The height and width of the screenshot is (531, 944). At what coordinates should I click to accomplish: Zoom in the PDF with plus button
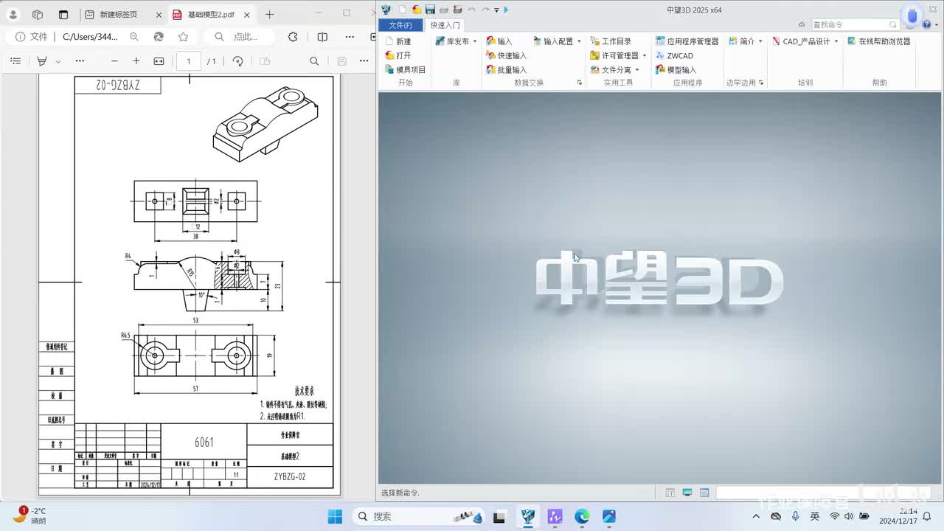[136, 61]
